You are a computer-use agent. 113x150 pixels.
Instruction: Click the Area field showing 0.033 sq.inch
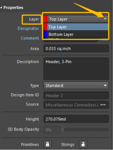[x=76, y=48]
